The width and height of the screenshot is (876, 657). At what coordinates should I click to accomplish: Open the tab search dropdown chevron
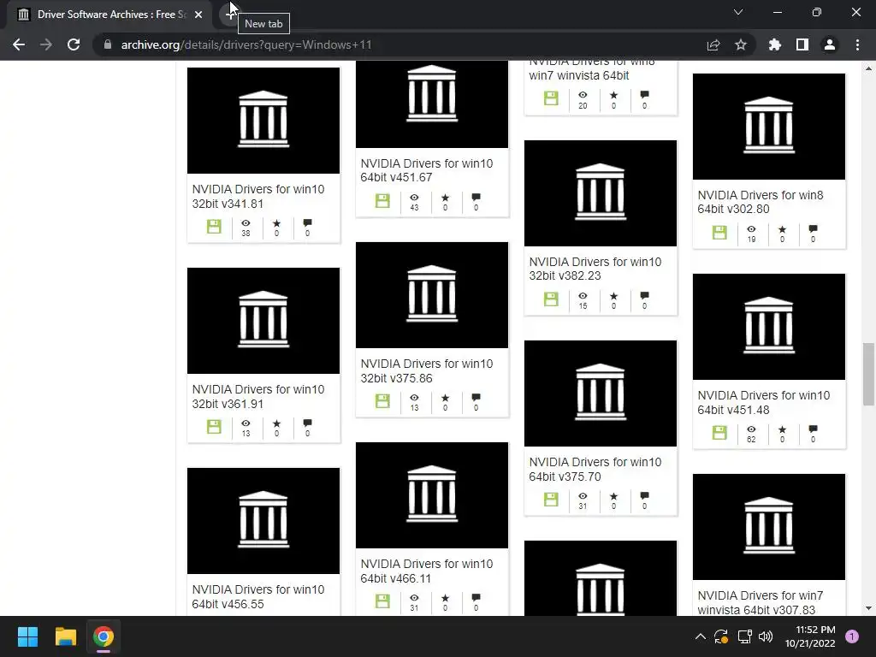tap(738, 12)
